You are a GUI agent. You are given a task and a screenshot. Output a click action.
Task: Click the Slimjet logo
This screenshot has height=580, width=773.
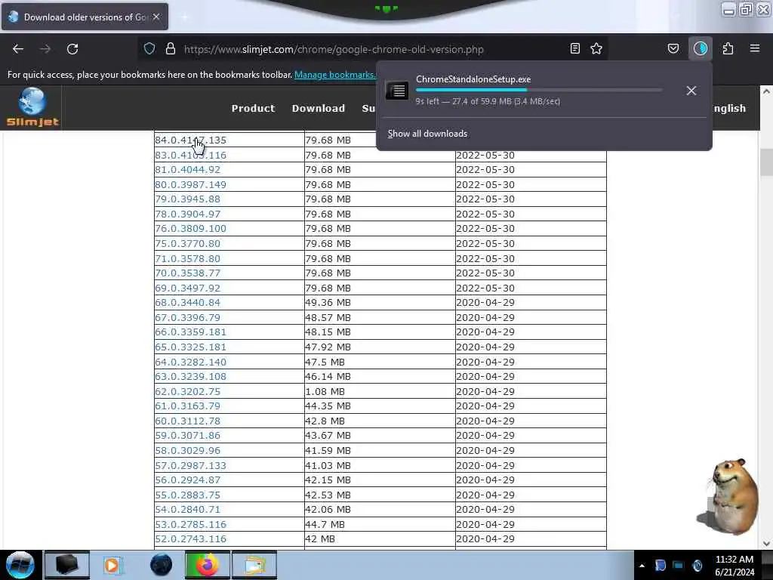[x=32, y=107]
